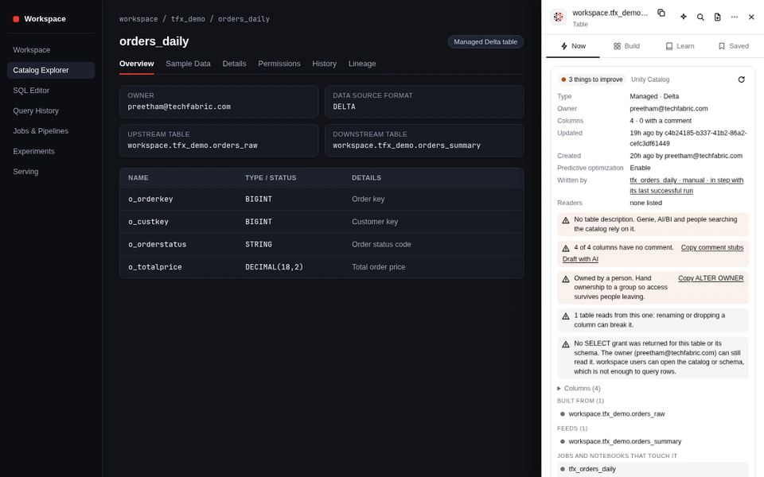Click tfx_orders_daily under jobs and notebooks
This screenshot has width=764, height=477.
point(592,469)
